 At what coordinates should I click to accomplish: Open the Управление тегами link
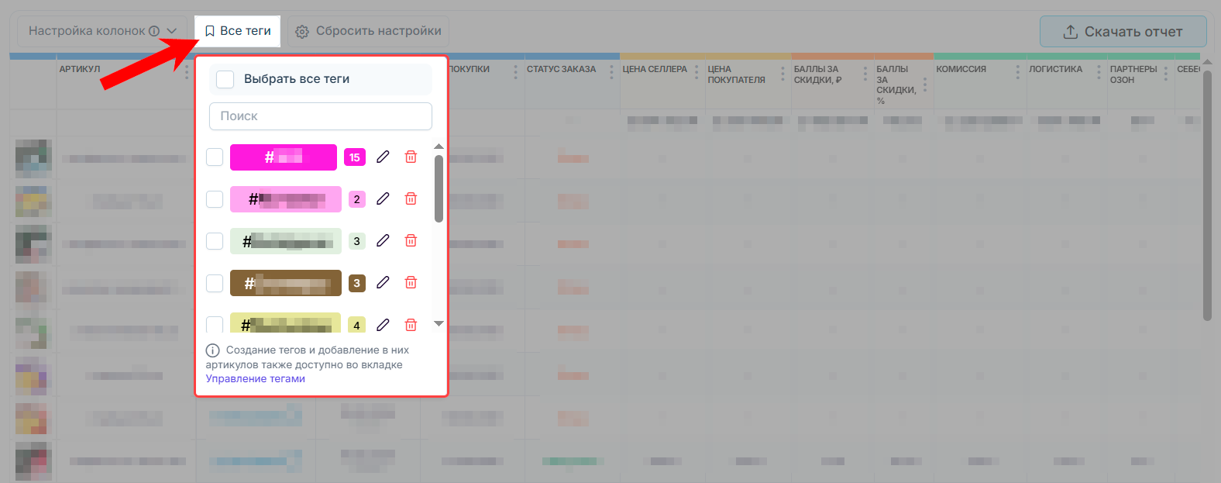256,379
